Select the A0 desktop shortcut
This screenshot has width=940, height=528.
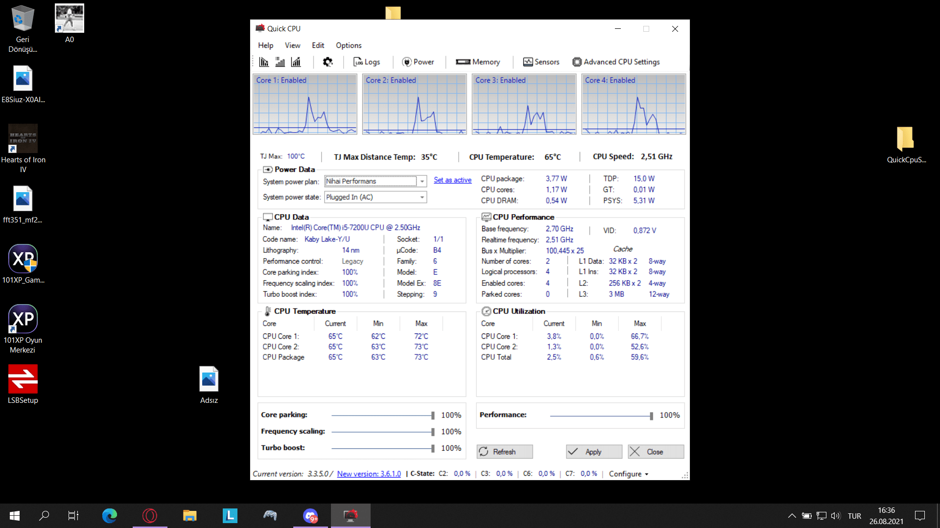tap(70, 23)
